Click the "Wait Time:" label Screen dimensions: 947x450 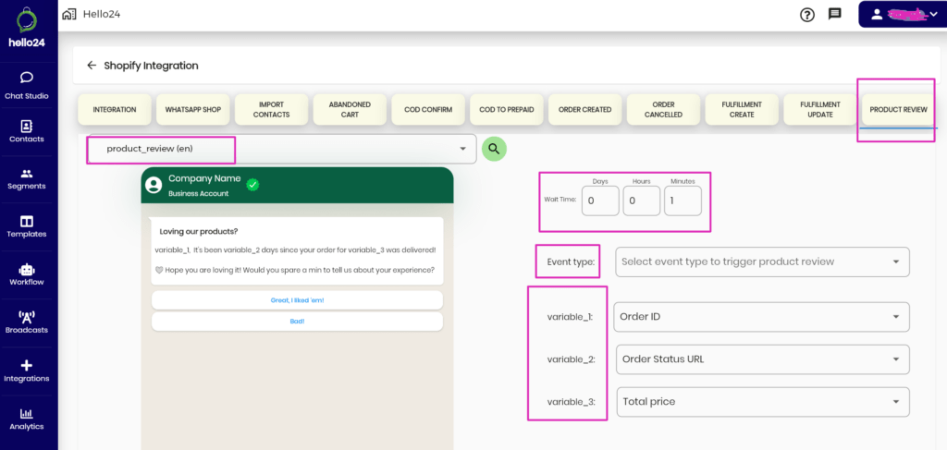560,199
